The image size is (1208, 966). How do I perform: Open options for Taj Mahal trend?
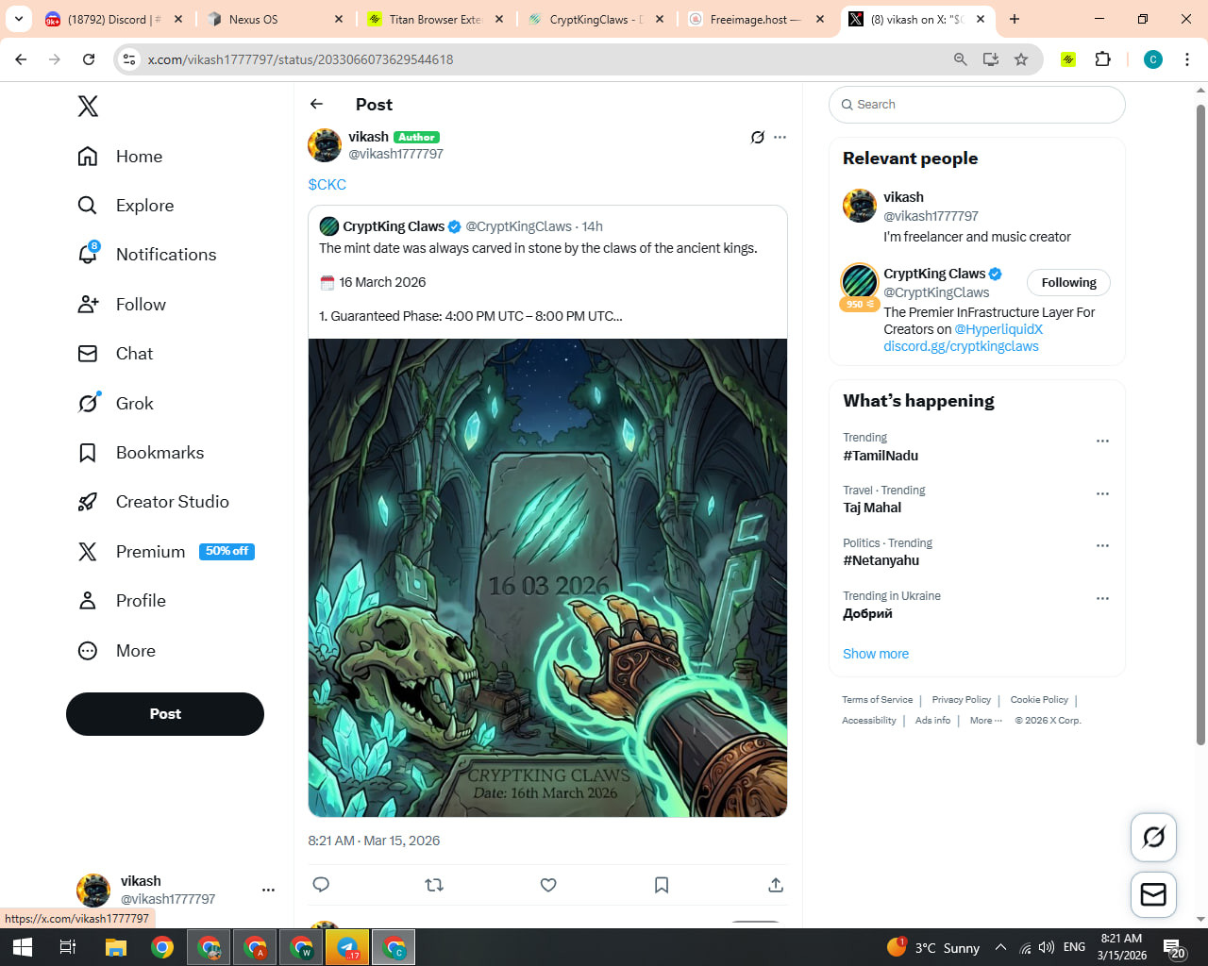click(x=1102, y=493)
